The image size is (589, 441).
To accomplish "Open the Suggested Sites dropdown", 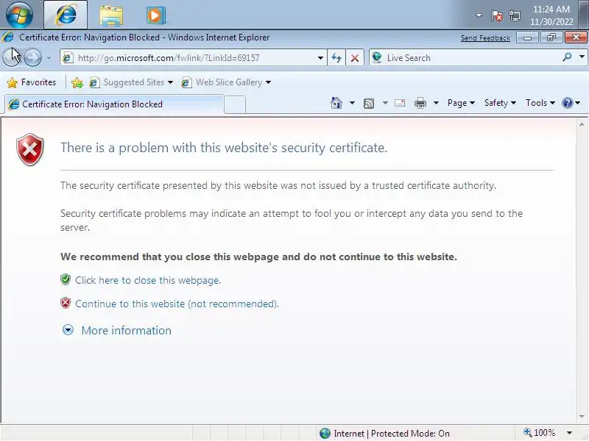I will pyautogui.click(x=131, y=82).
